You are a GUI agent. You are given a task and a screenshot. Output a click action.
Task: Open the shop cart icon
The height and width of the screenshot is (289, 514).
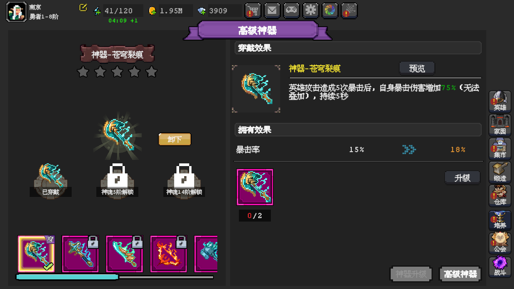(253, 10)
